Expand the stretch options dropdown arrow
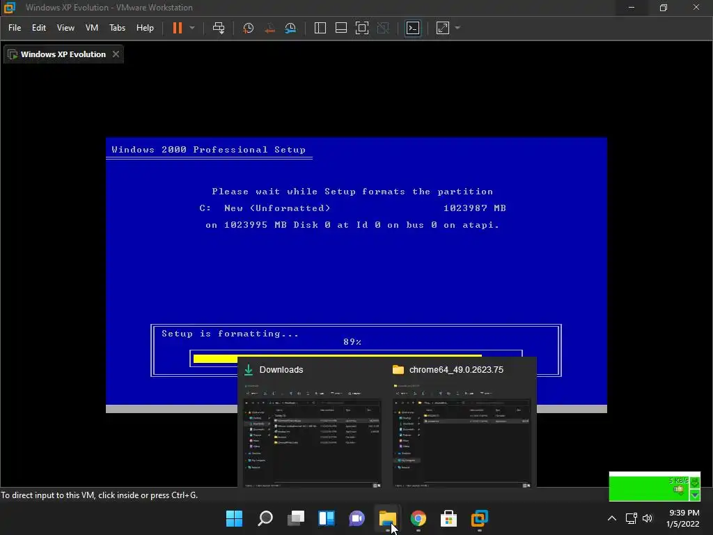This screenshot has height=535, width=713. tap(457, 28)
